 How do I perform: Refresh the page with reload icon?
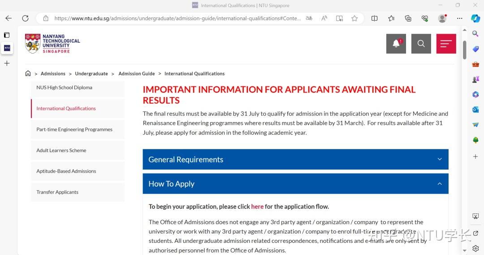click(25, 18)
